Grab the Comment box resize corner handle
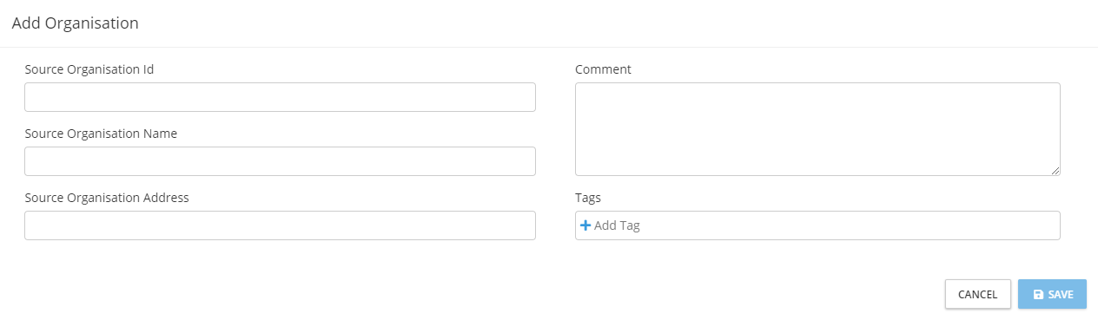Screen dimensions: 1098x320 tap(1055, 171)
